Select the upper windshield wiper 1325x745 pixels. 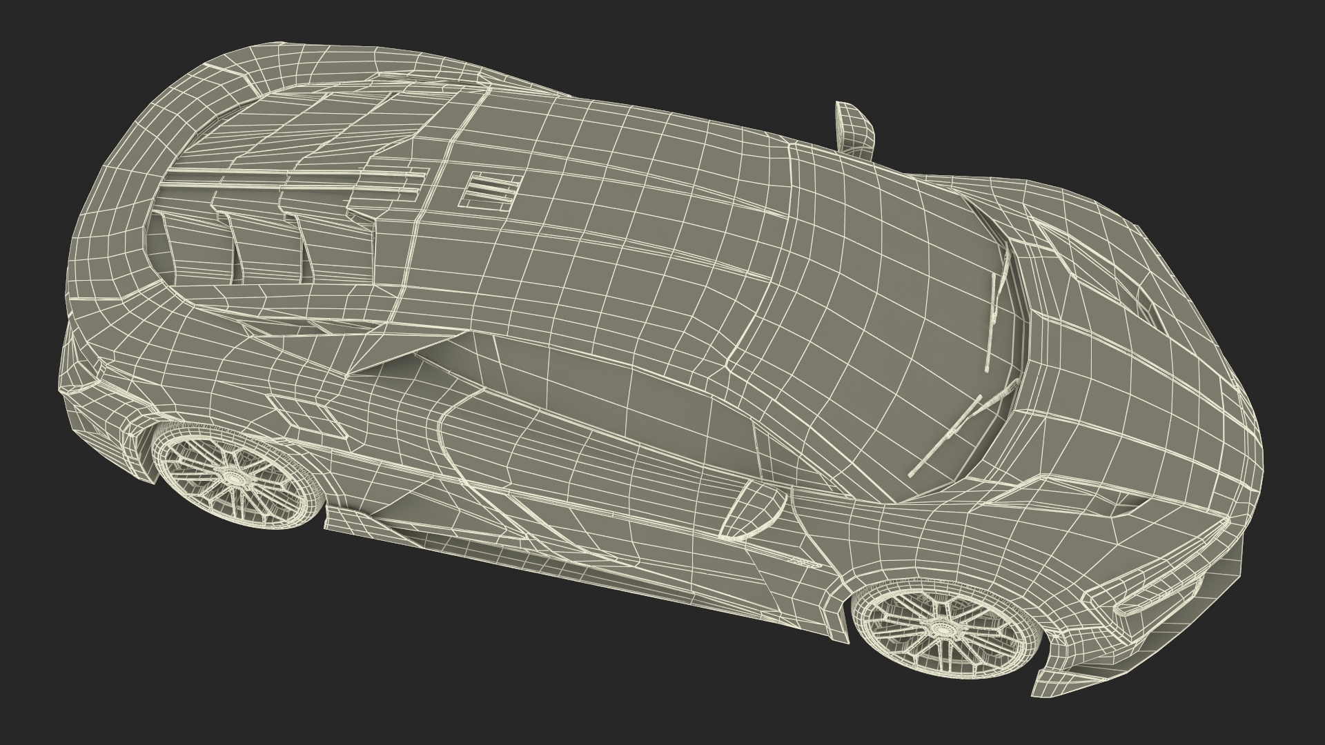997,308
